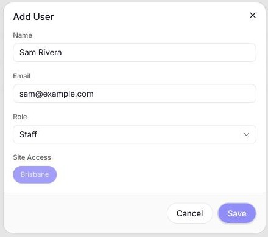The image size is (268, 237).
Task: Click the empty right end of Name field
Action: (203, 53)
